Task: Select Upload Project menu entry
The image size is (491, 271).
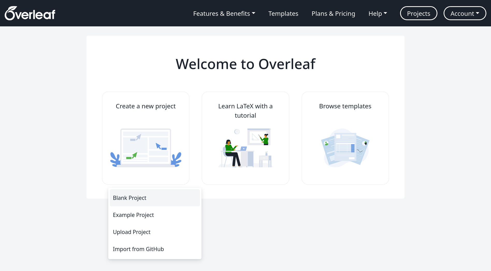Action: pyautogui.click(x=155, y=232)
